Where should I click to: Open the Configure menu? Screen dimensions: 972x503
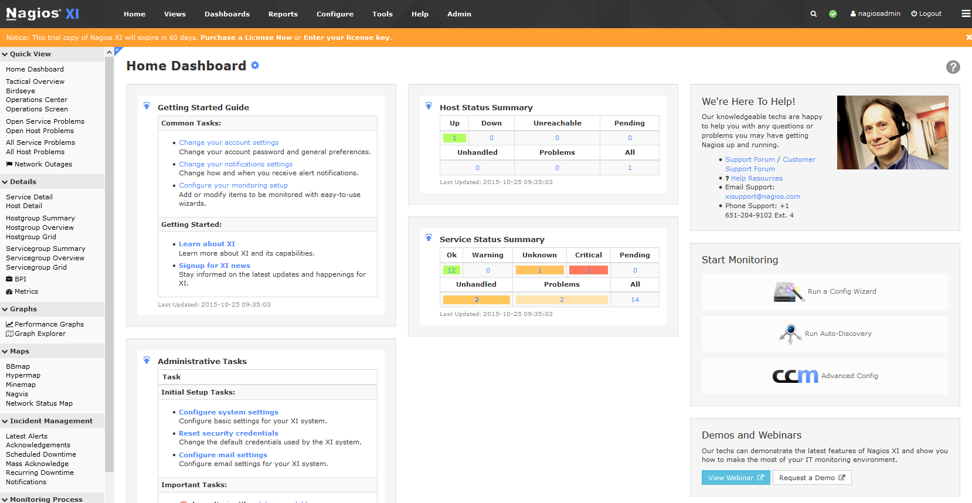335,14
